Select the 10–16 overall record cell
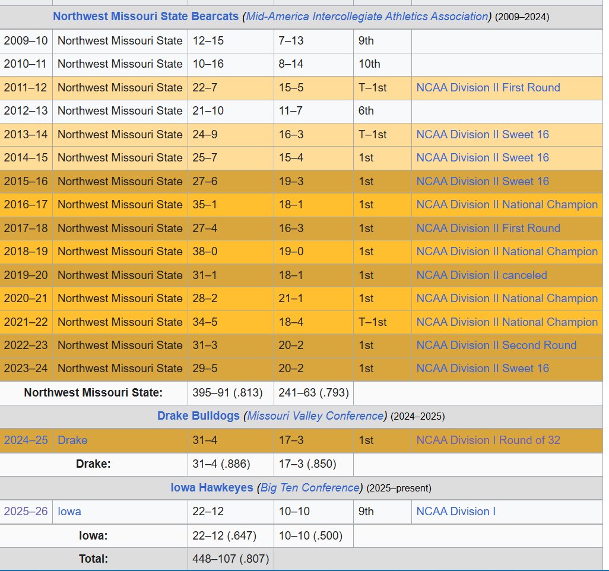 231,64
